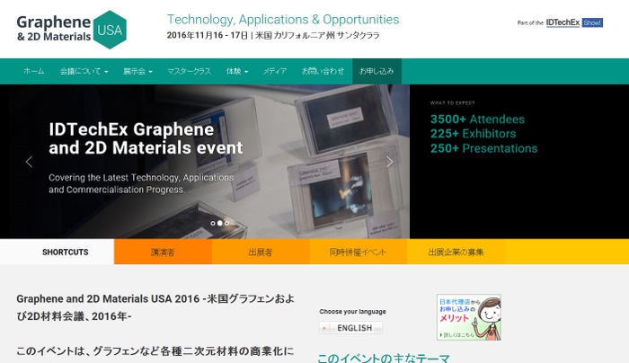
Task: Expand the 展示会 dropdown menu
Action: [x=137, y=71]
